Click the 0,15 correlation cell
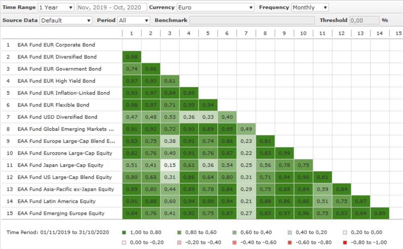 pyautogui.click(x=170, y=165)
